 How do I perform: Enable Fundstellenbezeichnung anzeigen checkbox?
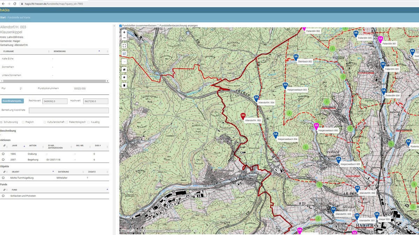[x=158, y=26]
